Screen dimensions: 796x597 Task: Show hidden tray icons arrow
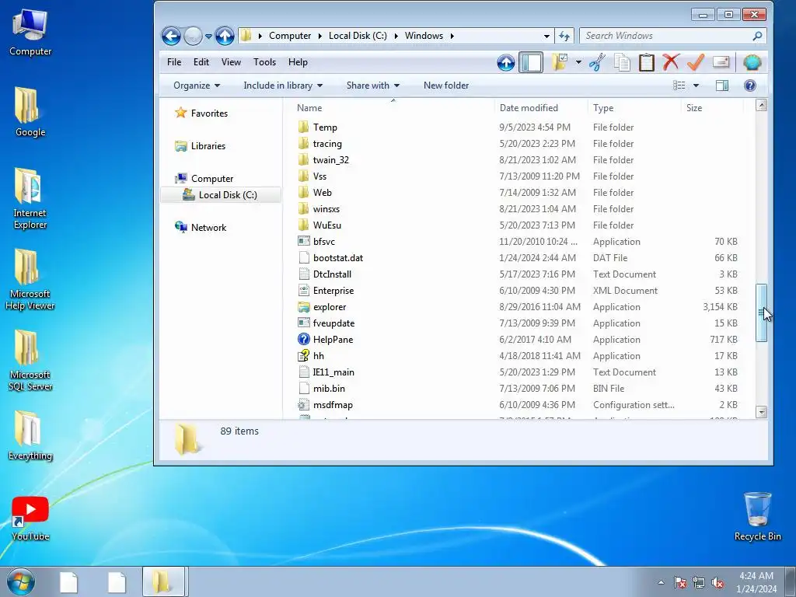point(661,582)
